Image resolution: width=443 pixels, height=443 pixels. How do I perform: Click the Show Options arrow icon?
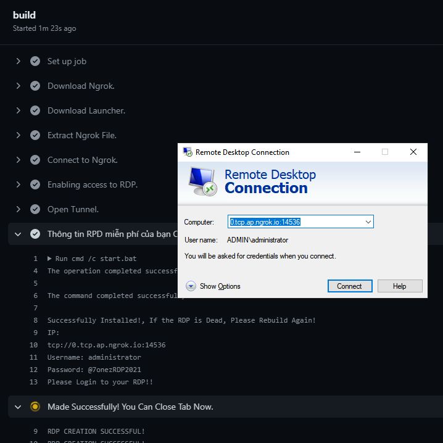point(191,286)
